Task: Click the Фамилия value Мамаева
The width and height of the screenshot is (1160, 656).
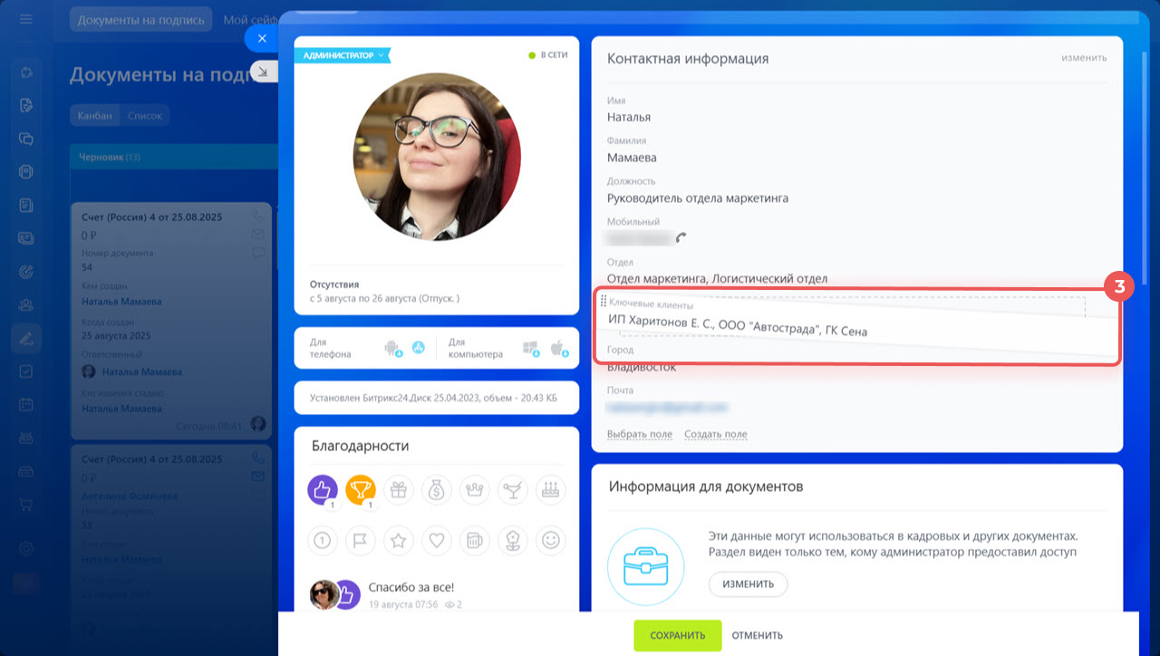Action: coord(633,158)
